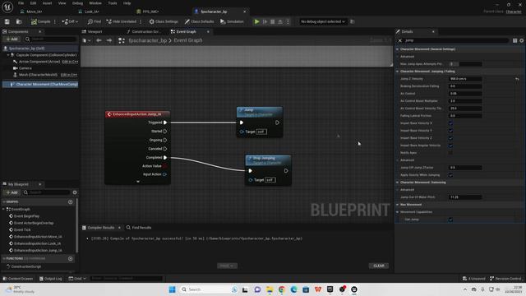This screenshot has width=526, height=296.
Task: Click Triggered execution pin on Jump_IA node
Action: coord(165,123)
